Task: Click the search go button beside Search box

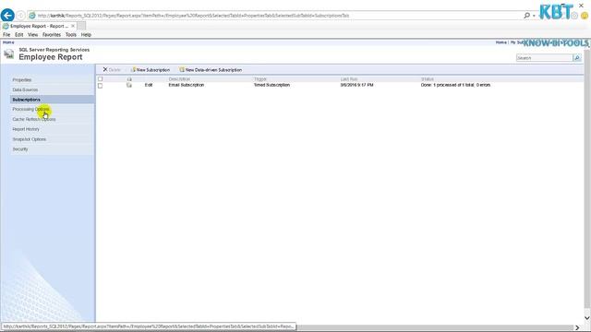Action: pos(576,58)
